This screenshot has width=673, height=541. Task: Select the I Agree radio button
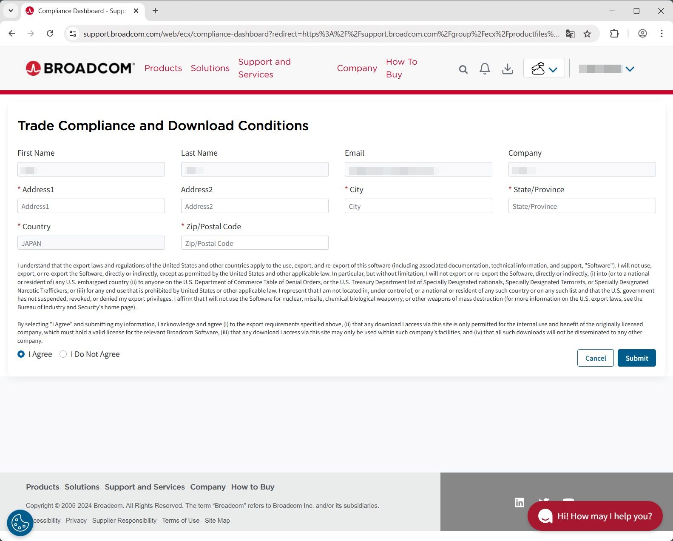[21, 354]
